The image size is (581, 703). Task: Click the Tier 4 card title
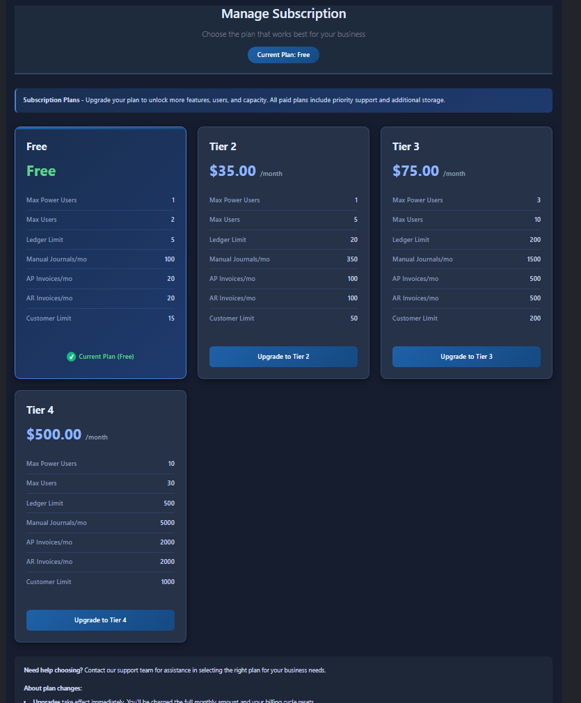click(40, 410)
